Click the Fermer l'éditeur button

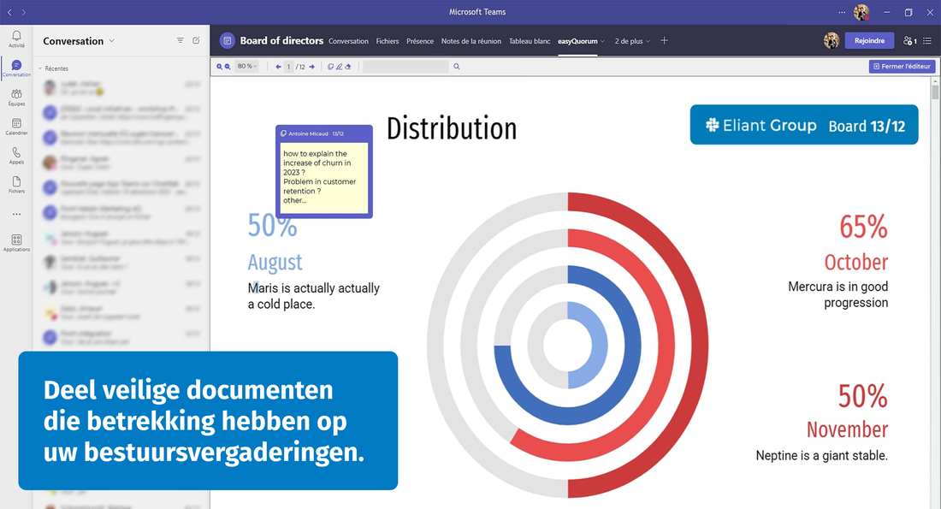point(902,67)
